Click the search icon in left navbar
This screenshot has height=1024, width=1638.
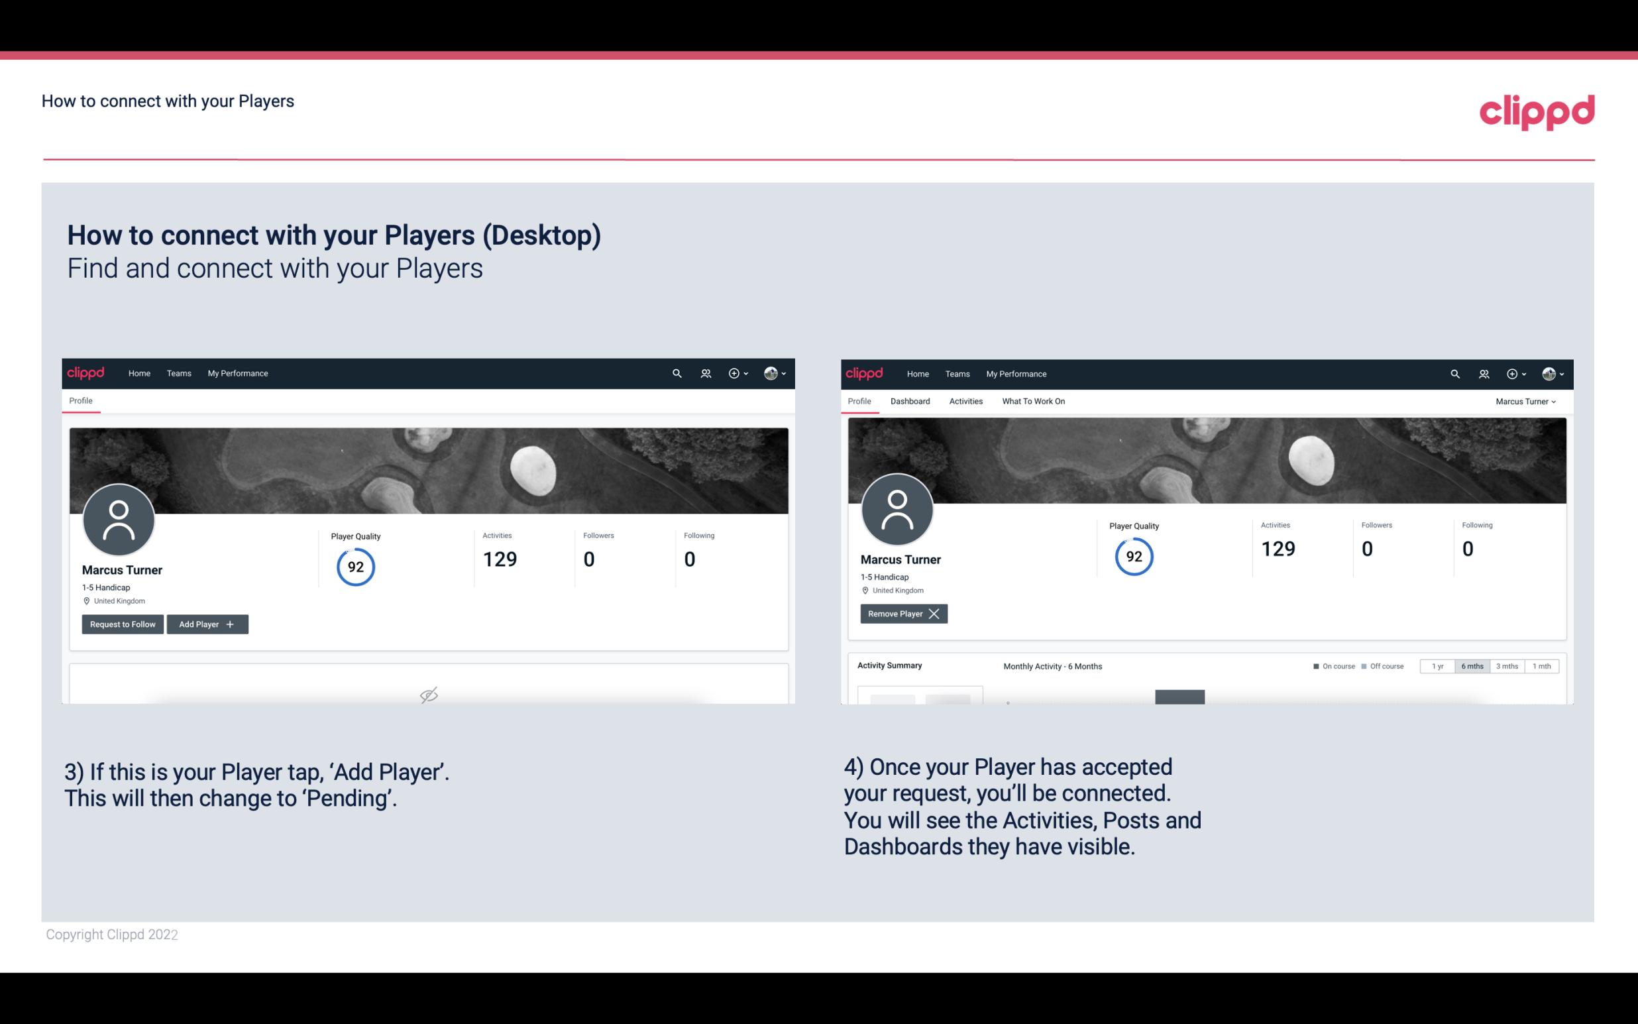tap(676, 372)
